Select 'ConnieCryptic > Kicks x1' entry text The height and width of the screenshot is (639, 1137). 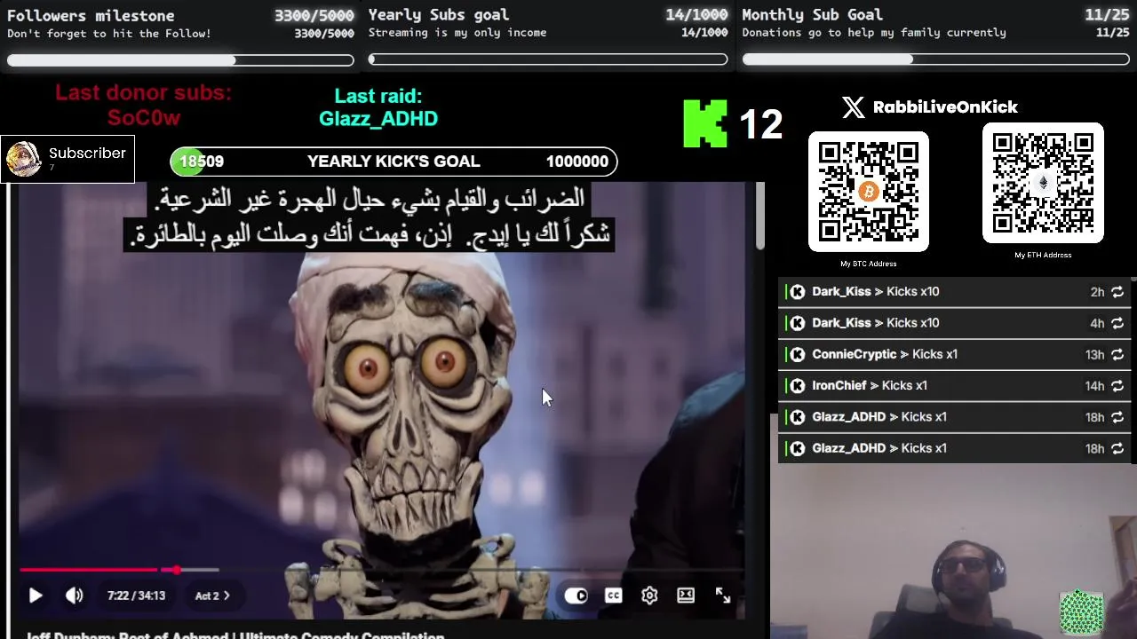pos(885,354)
